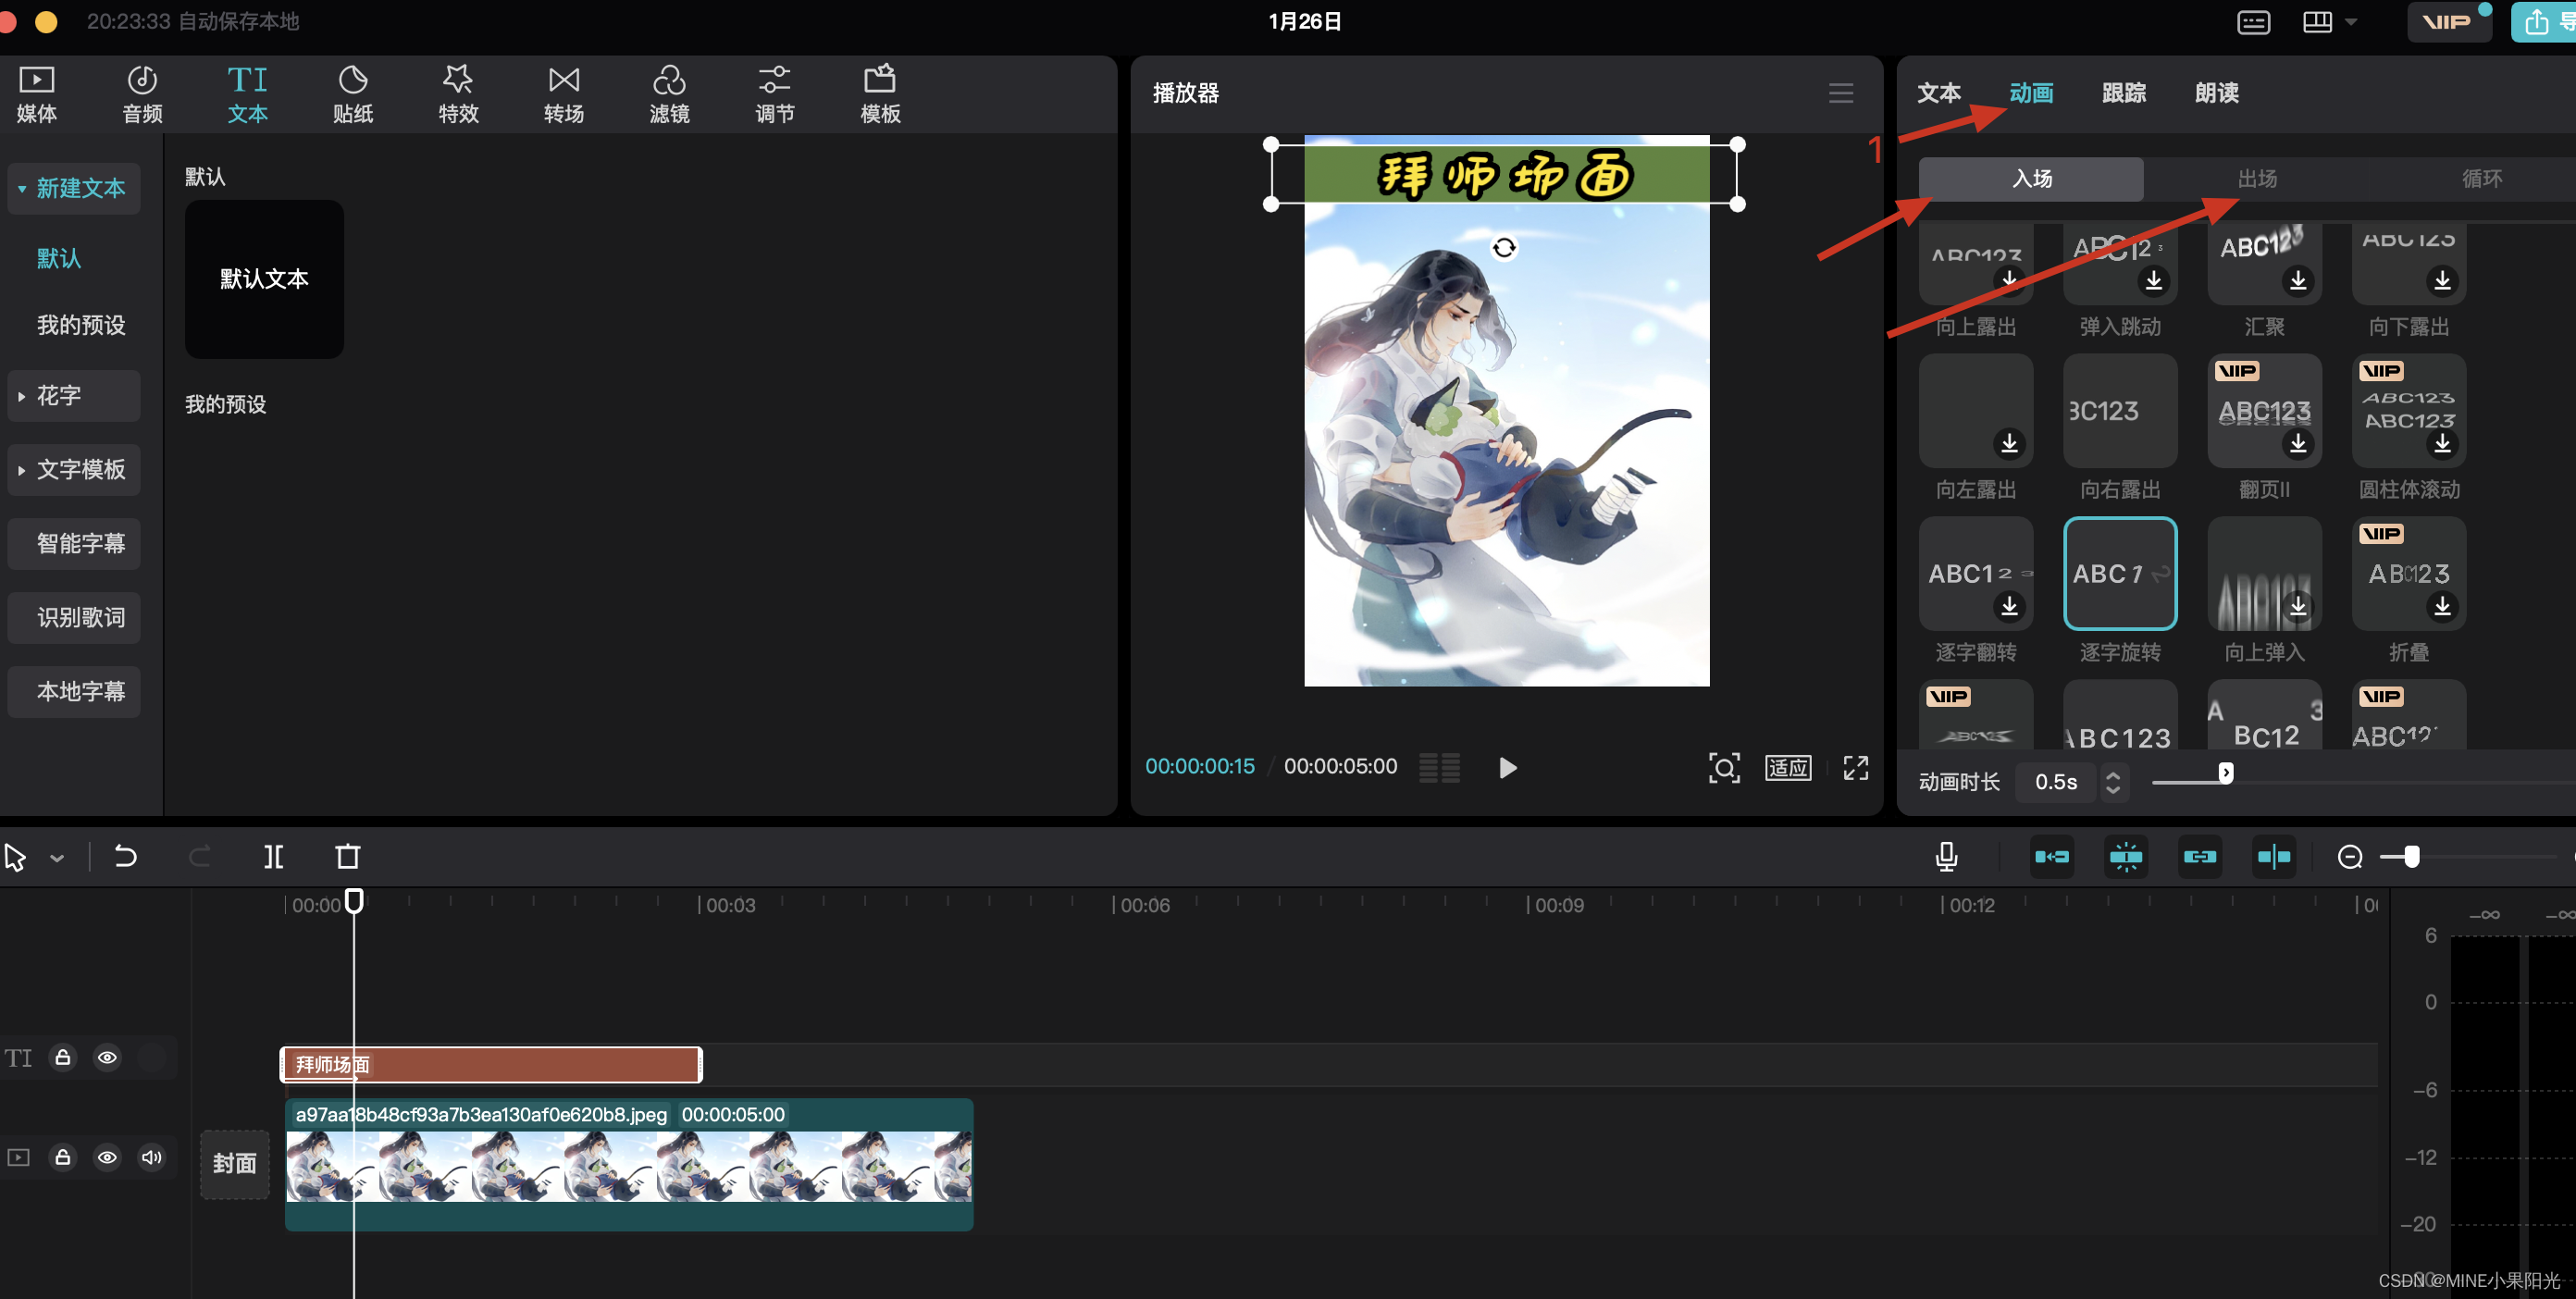2576x1299 pixels.
Task: Toggle lock on the video track
Action: click(x=63, y=1157)
